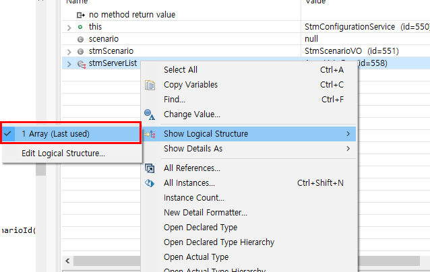This screenshot has width=430, height=272.
Task: Expand the stmScenario variable node
Action: click(x=69, y=51)
